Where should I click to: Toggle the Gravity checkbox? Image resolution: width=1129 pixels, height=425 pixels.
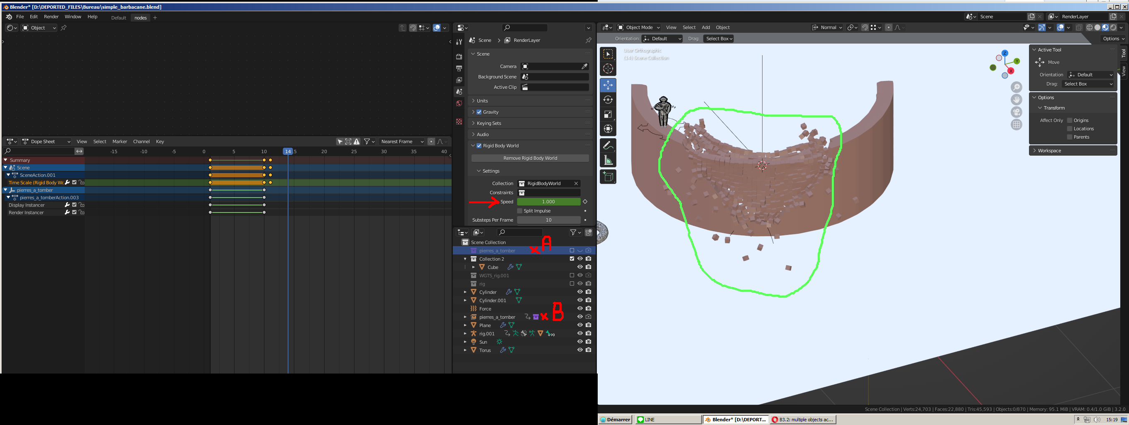point(479,112)
